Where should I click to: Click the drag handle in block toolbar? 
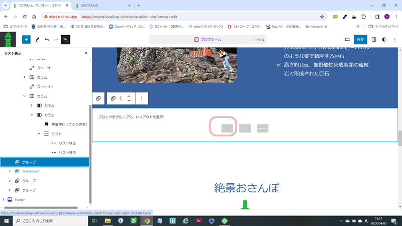[x=121, y=98]
